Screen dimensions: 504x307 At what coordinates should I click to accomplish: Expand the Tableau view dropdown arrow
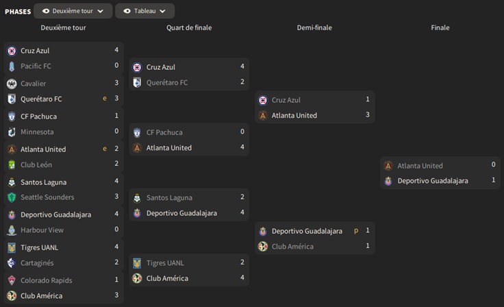[163, 12]
